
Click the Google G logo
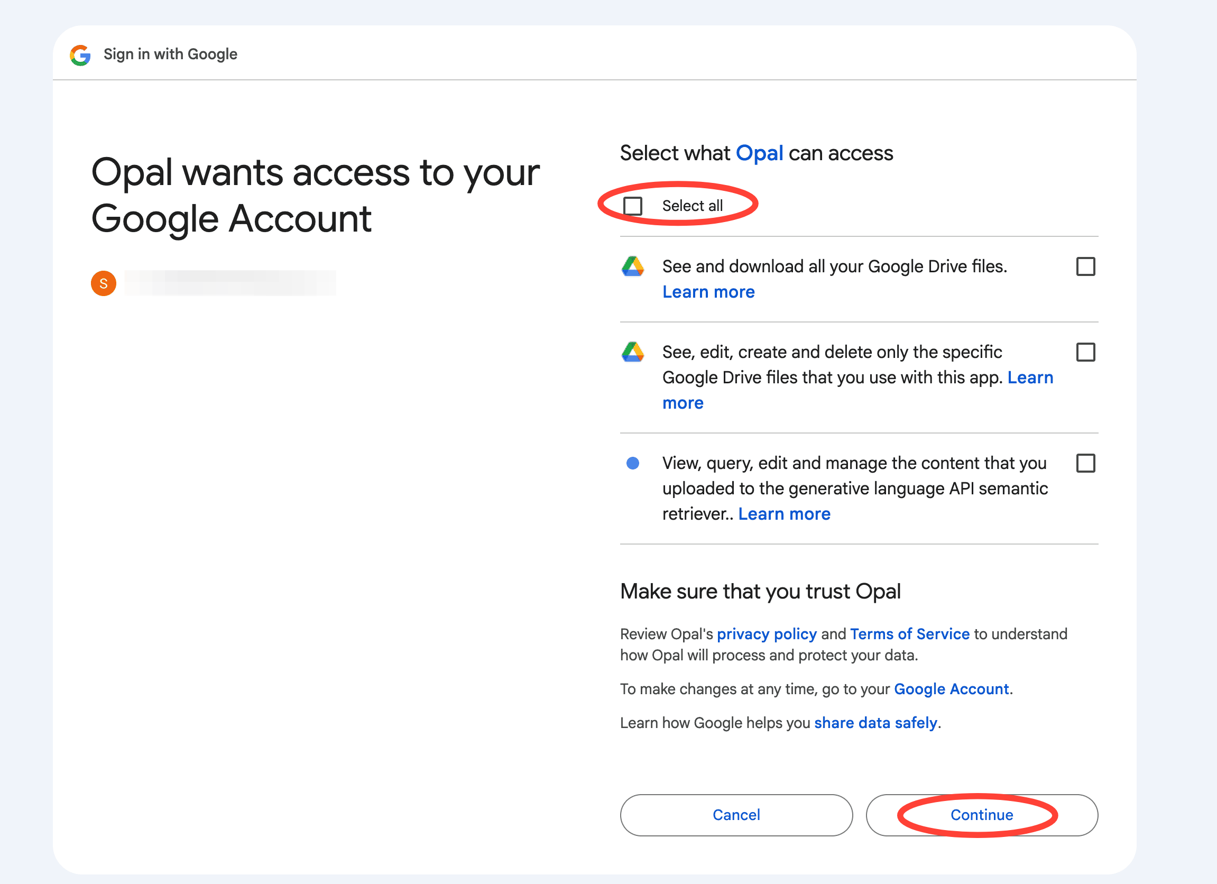(80, 55)
